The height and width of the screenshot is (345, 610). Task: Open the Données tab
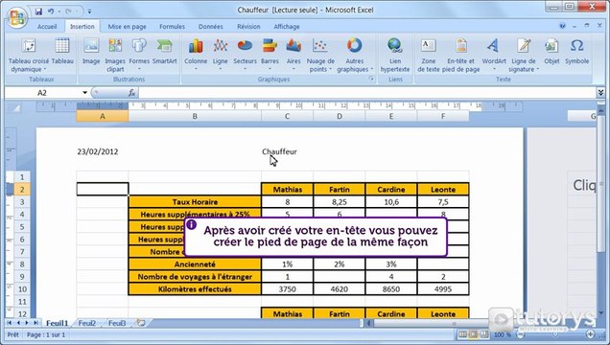[210, 27]
